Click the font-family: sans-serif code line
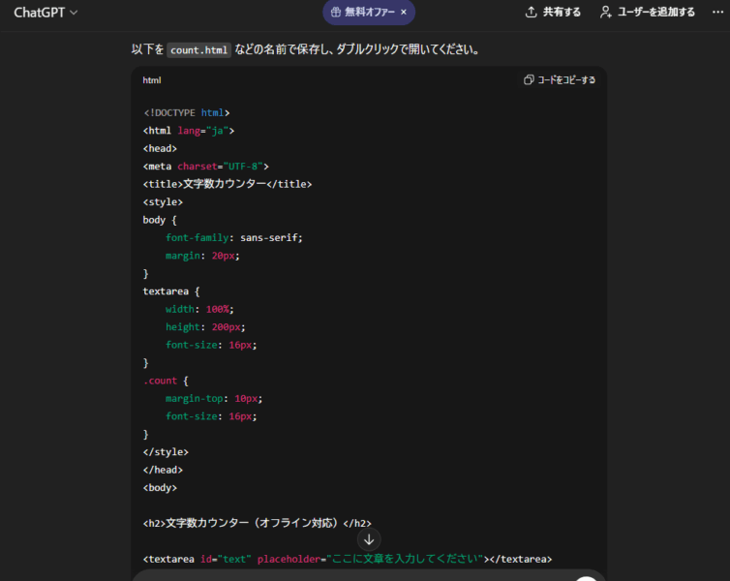730x581 pixels. [233, 237]
